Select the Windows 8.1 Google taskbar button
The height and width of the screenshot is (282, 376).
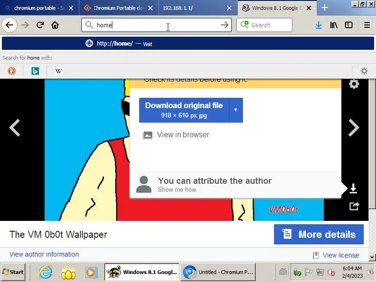pyautogui.click(x=142, y=272)
